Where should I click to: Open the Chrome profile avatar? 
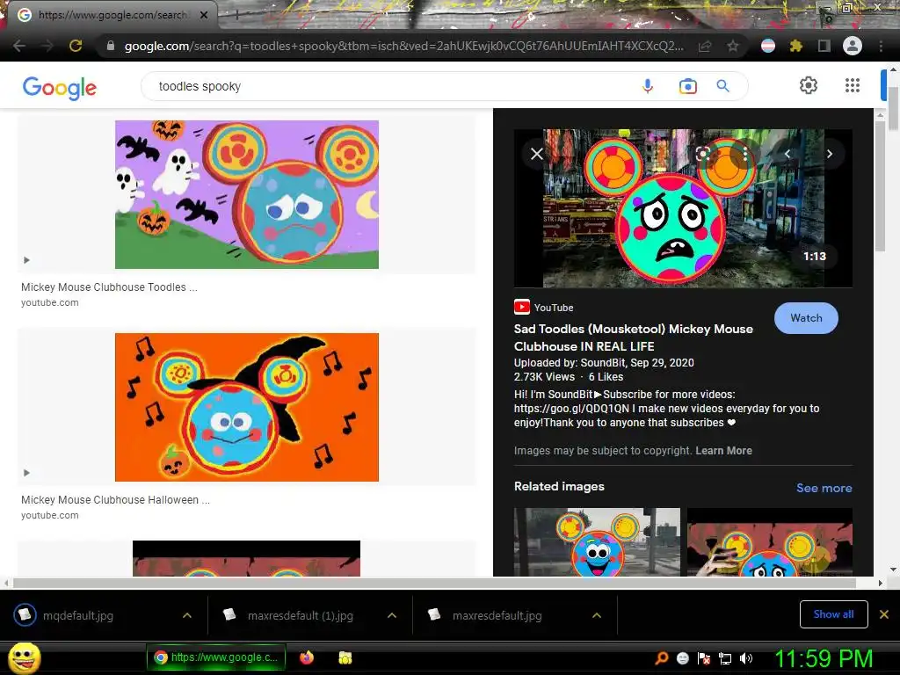click(x=853, y=46)
